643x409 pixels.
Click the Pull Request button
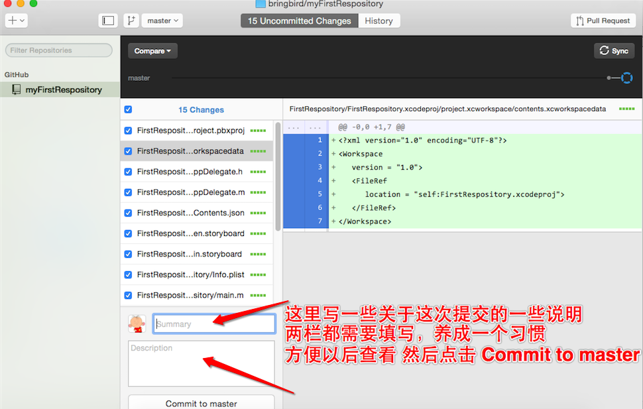click(x=603, y=21)
